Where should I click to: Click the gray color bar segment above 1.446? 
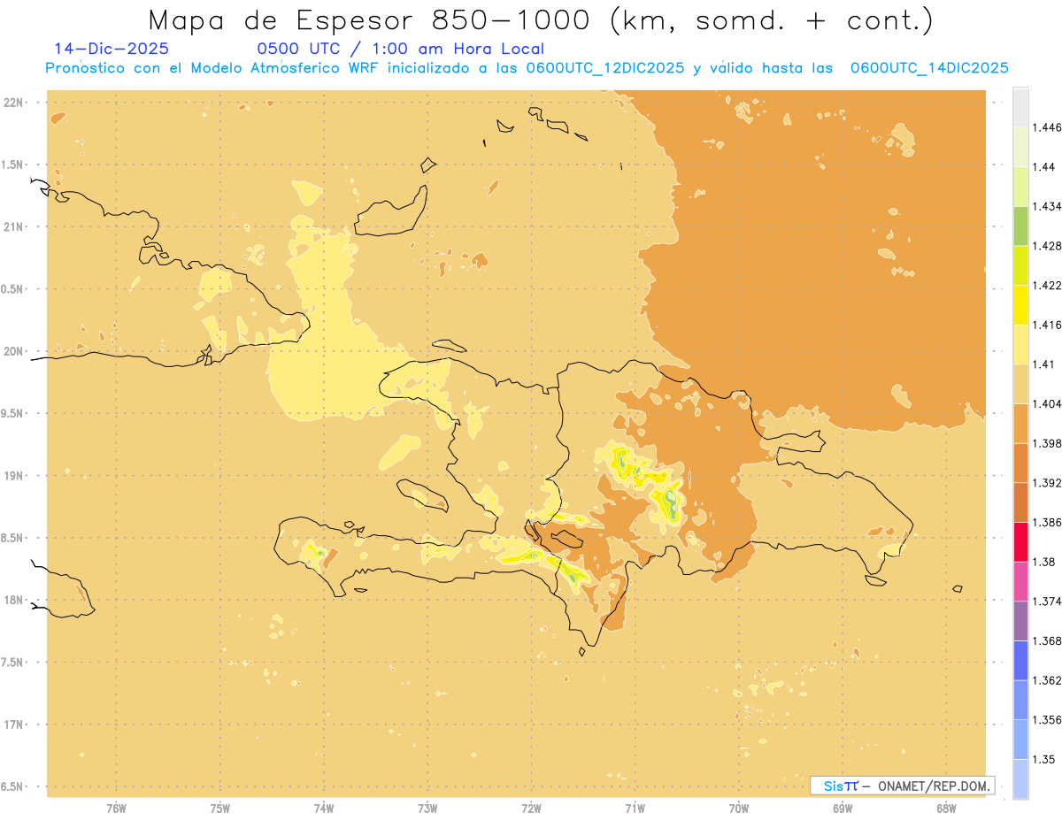click(1020, 108)
